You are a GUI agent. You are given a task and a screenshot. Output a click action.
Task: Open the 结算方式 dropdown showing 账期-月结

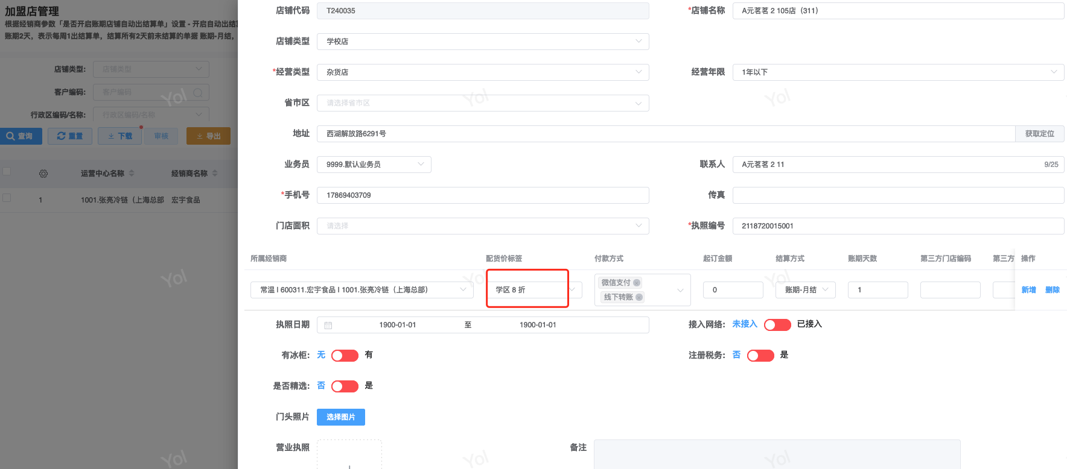tap(806, 290)
